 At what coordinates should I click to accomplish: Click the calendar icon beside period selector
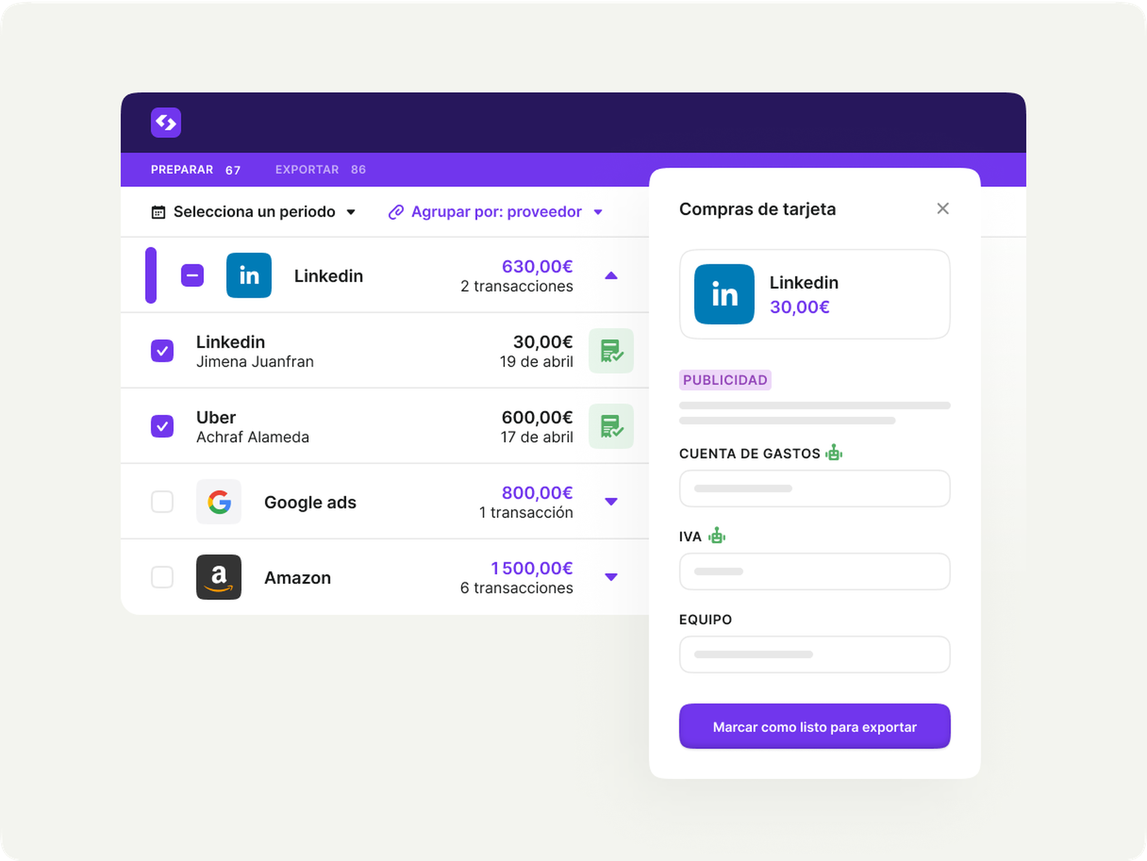tap(158, 213)
